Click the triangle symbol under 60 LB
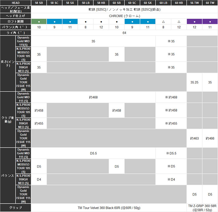Image resolution: width=218 pixels, height=212 pixels. (x=163, y=22)
